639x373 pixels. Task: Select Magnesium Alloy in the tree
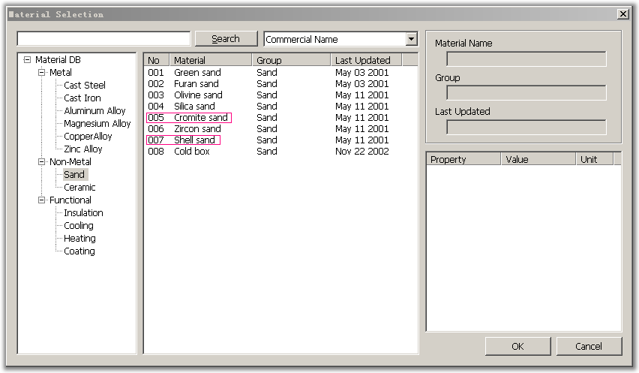(x=97, y=124)
